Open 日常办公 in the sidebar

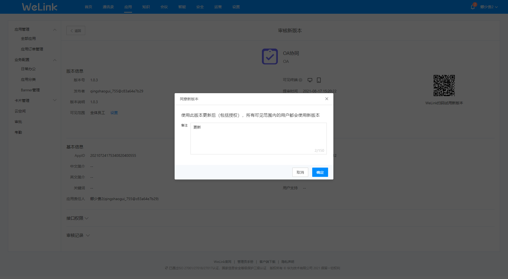28,69
